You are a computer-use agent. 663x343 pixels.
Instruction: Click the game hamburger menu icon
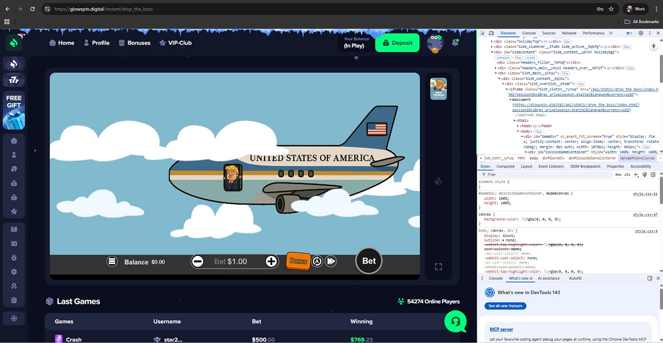pyautogui.click(x=112, y=261)
